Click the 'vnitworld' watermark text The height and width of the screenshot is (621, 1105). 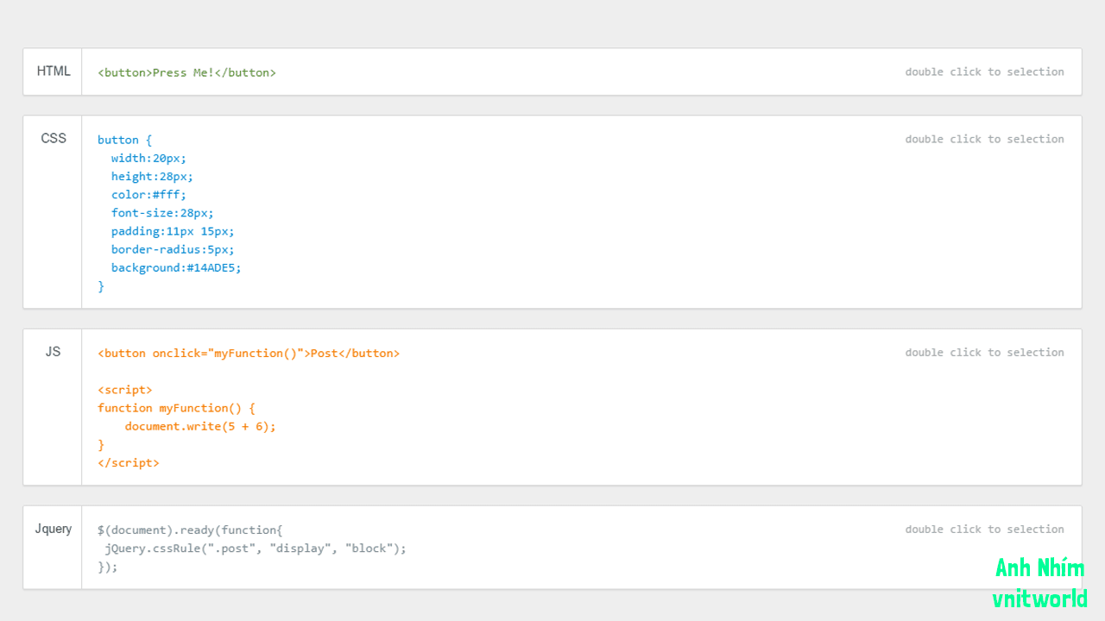1041,599
